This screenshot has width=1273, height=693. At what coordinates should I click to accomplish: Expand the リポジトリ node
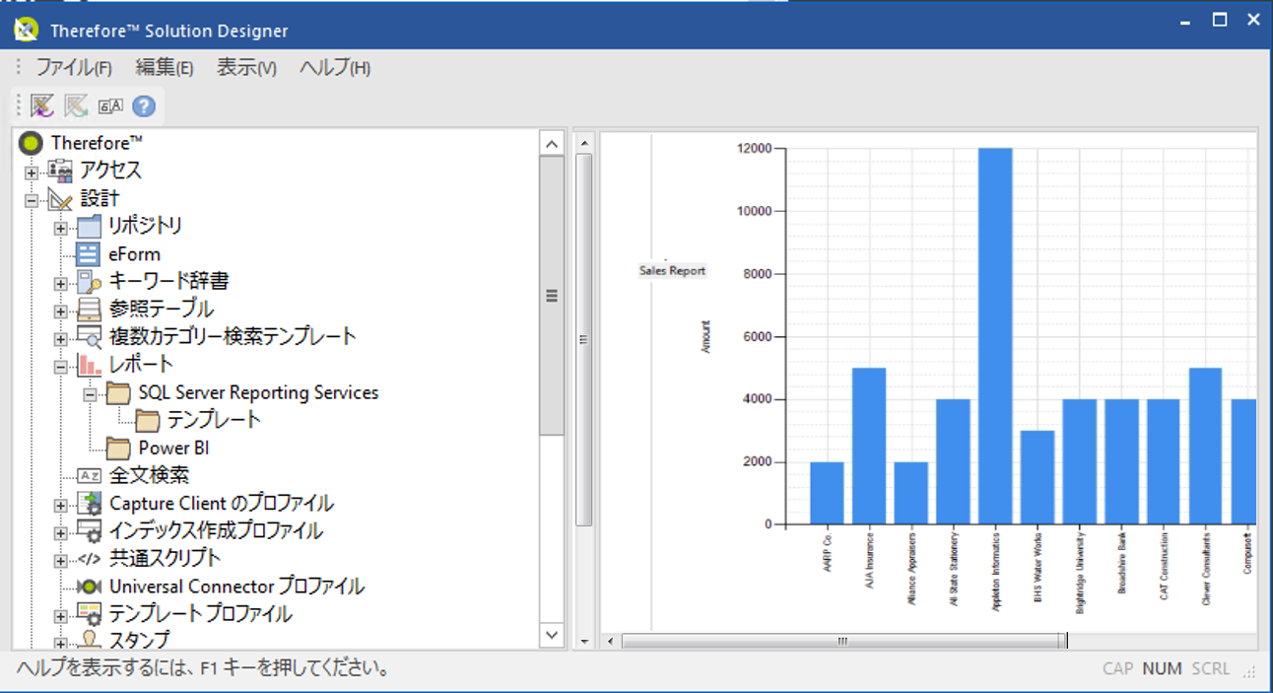pyautogui.click(x=60, y=229)
